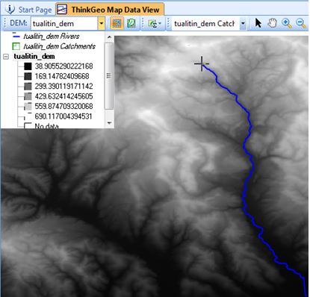Click the black 38.9055 legend swatch
The image size is (310, 297).
28,66
